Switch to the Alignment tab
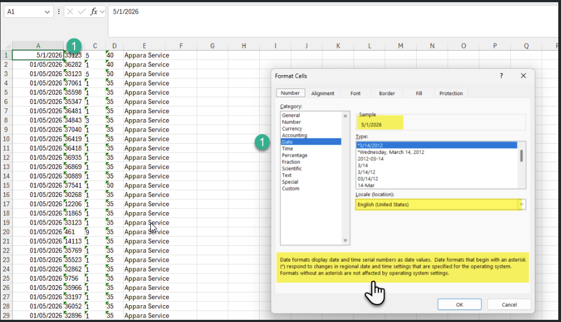 click(322, 93)
